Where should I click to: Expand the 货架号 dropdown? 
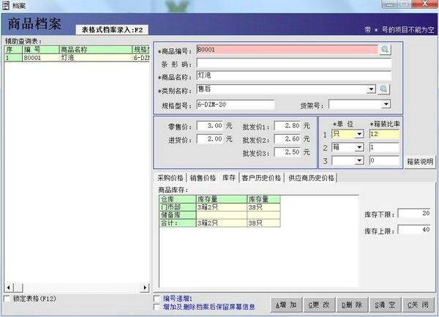[386, 104]
